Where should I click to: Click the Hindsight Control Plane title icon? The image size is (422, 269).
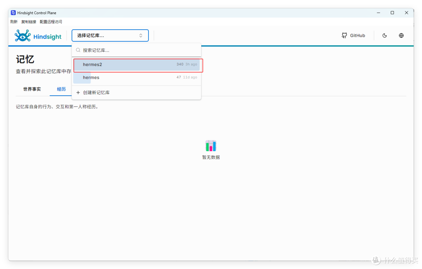coord(13,12)
